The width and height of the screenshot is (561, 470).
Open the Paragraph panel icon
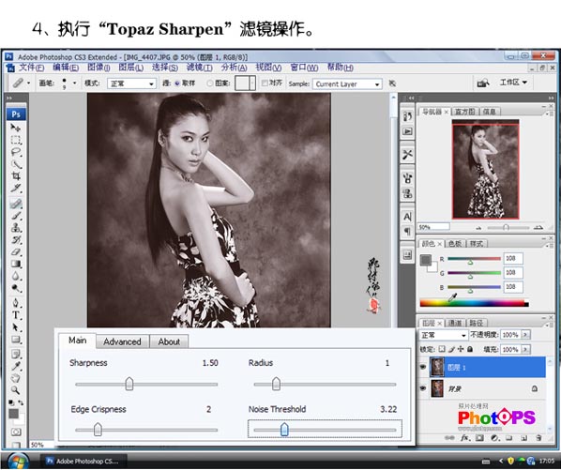pyautogui.click(x=407, y=231)
